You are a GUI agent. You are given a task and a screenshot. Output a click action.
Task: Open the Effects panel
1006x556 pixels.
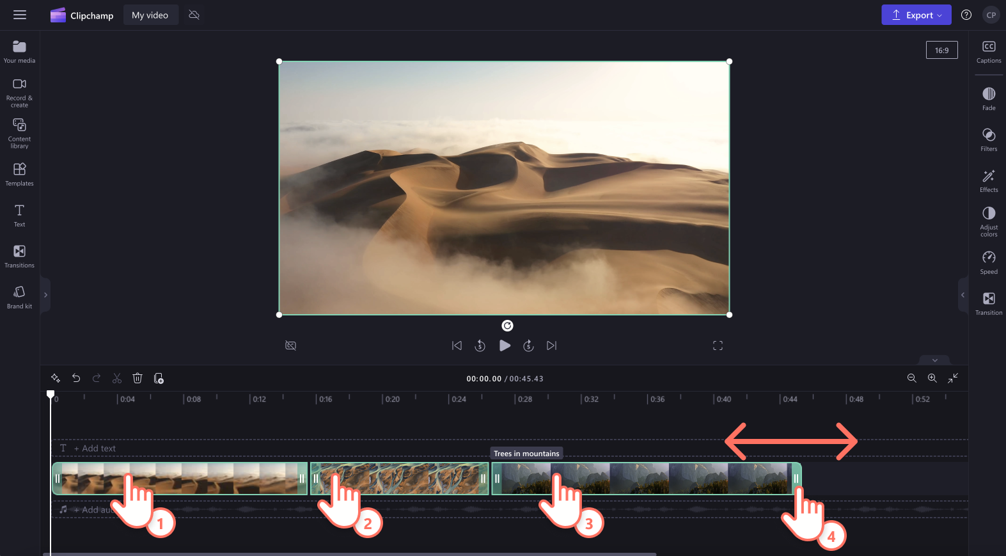989,181
